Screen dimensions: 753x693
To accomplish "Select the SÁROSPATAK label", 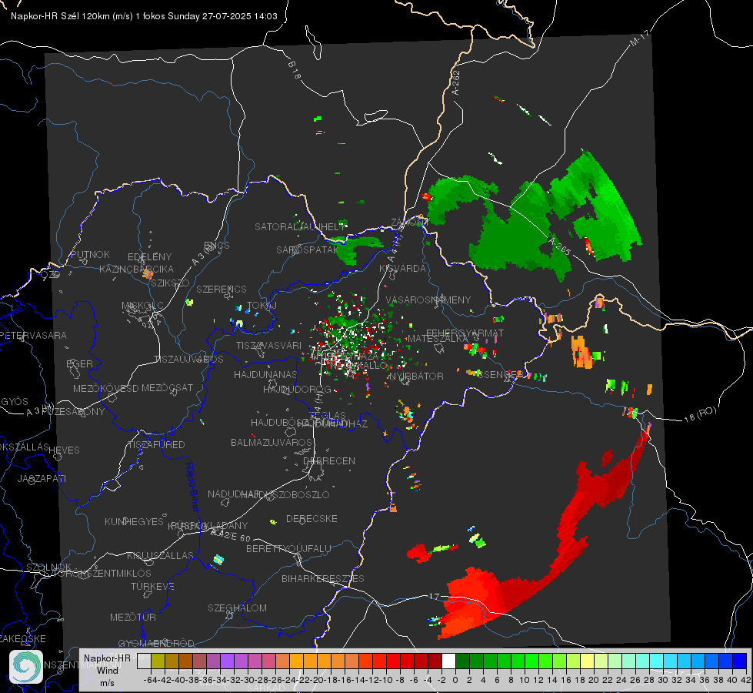I will [308, 249].
